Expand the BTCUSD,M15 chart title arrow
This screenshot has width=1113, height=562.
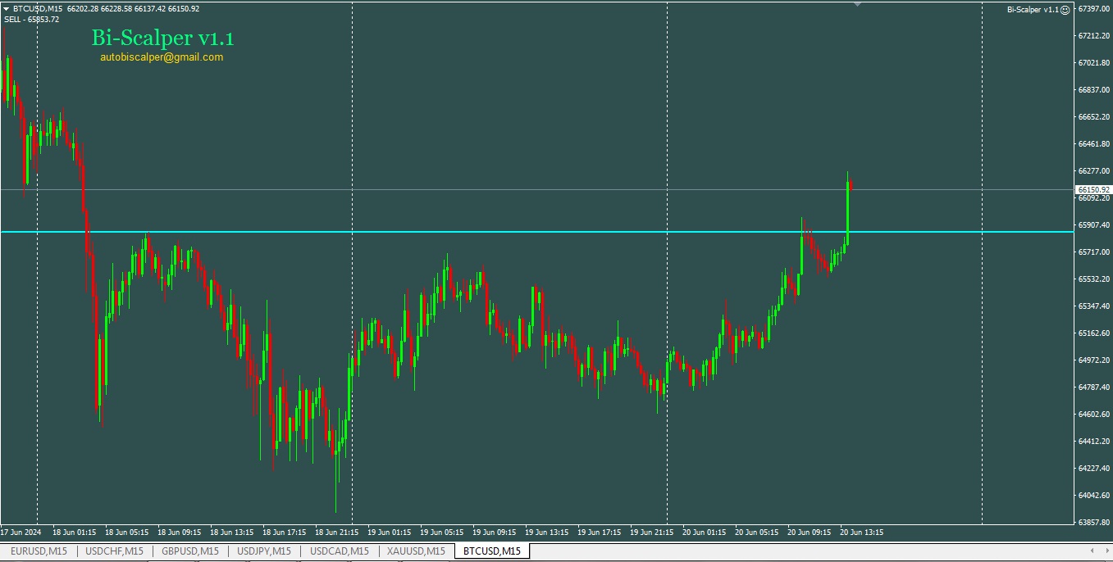pos(7,9)
